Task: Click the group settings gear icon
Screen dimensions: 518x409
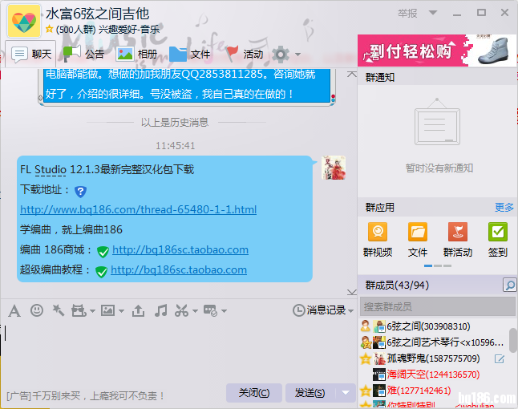Action: pyautogui.click(x=281, y=55)
